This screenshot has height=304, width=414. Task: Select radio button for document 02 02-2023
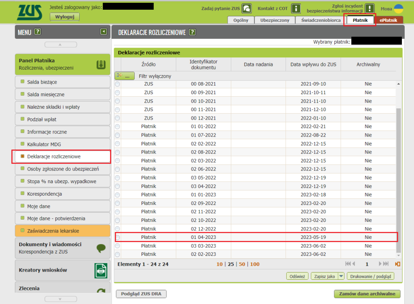118,254
